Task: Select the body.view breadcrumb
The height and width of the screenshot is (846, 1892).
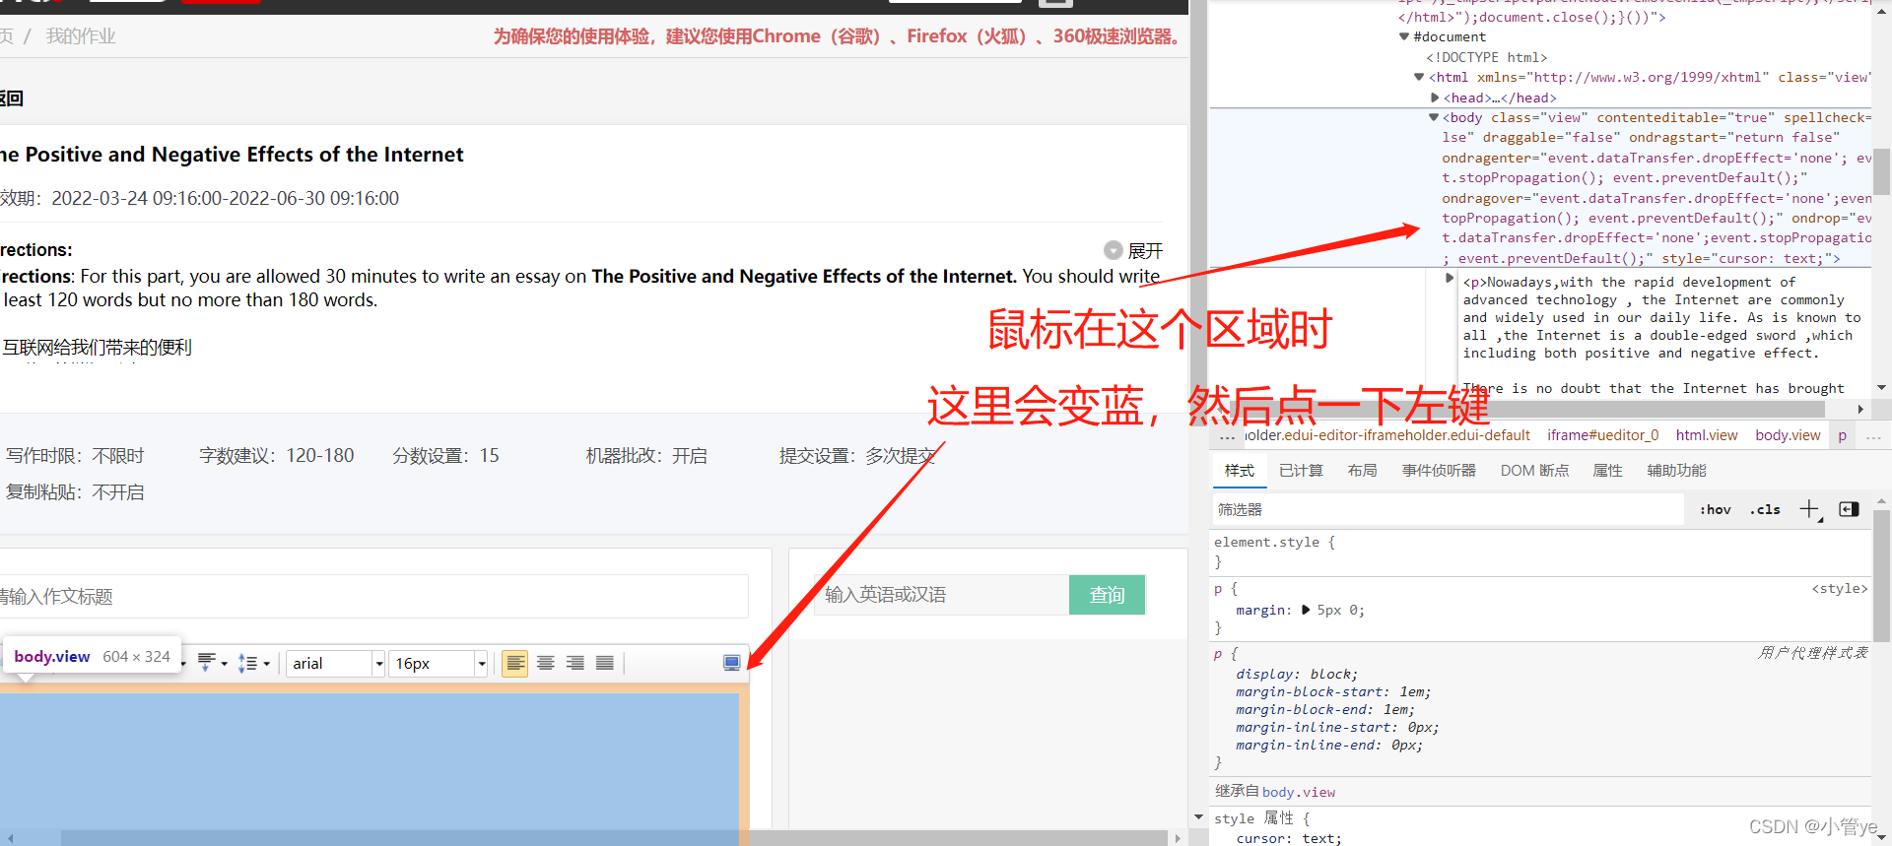Action: [x=1788, y=435]
